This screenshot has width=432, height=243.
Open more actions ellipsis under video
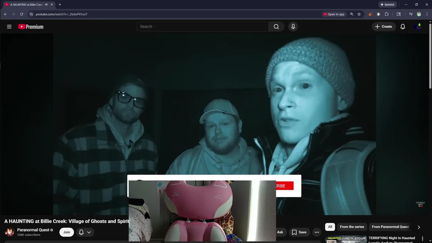pos(317,232)
